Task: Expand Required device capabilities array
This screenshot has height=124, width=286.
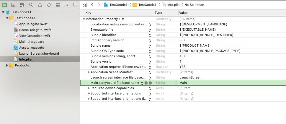Action: [89, 88]
